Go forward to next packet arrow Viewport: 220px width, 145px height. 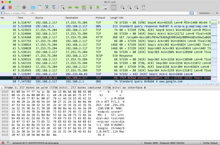point(77,7)
